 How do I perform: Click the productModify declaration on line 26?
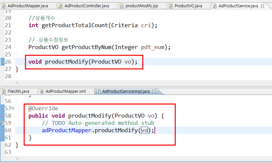pyautogui.click(x=83, y=62)
